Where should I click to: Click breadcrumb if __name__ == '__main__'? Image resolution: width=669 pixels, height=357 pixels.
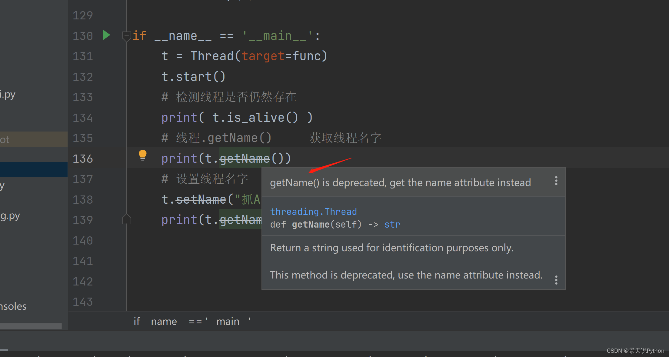coord(192,321)
